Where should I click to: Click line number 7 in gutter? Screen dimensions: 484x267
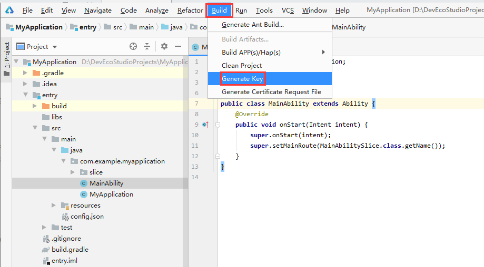pos(196,104)
